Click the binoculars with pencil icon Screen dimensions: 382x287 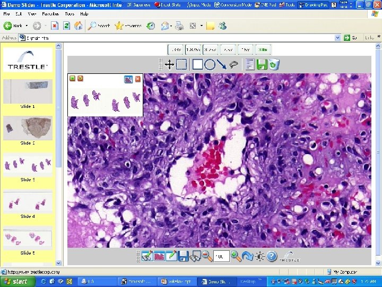[x=147, y=256]
